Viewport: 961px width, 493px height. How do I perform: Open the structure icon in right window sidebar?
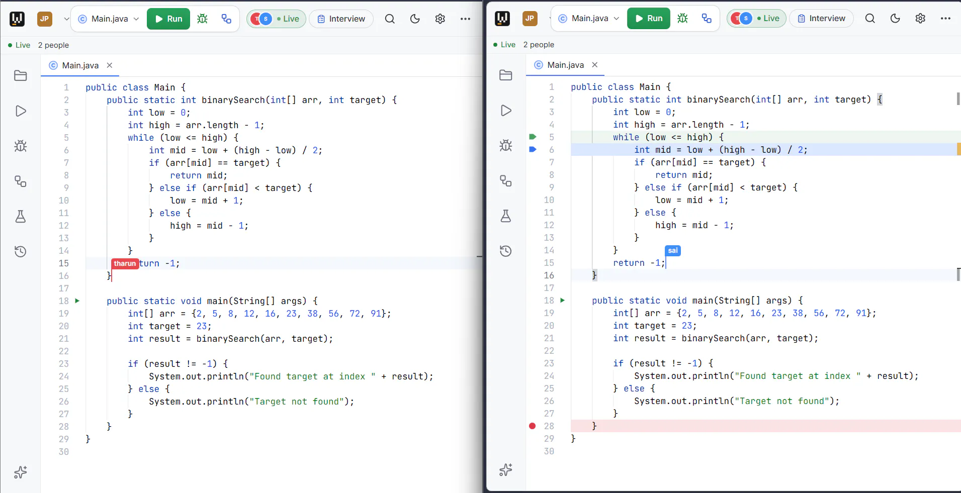(506, 181)
